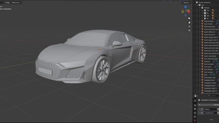Expand the RR wheel collection
This screenshot has height=123, width=219.
click(x=202, y=16)
